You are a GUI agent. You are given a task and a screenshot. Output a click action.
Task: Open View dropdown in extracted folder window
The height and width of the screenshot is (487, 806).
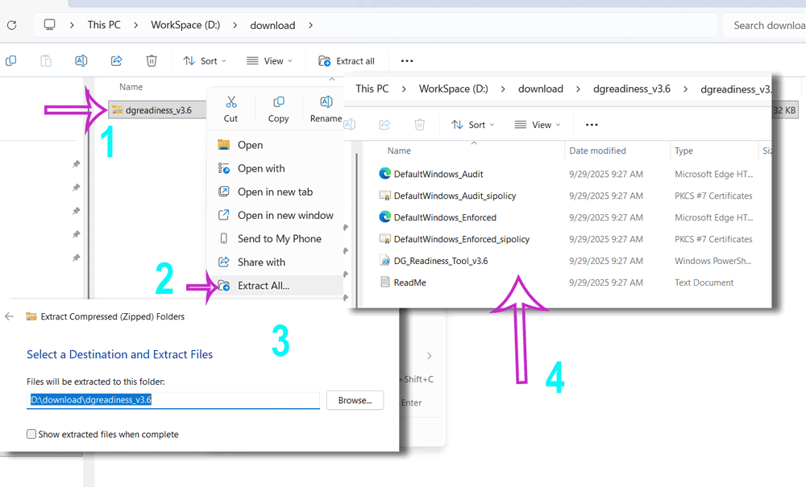coord(538,125)
